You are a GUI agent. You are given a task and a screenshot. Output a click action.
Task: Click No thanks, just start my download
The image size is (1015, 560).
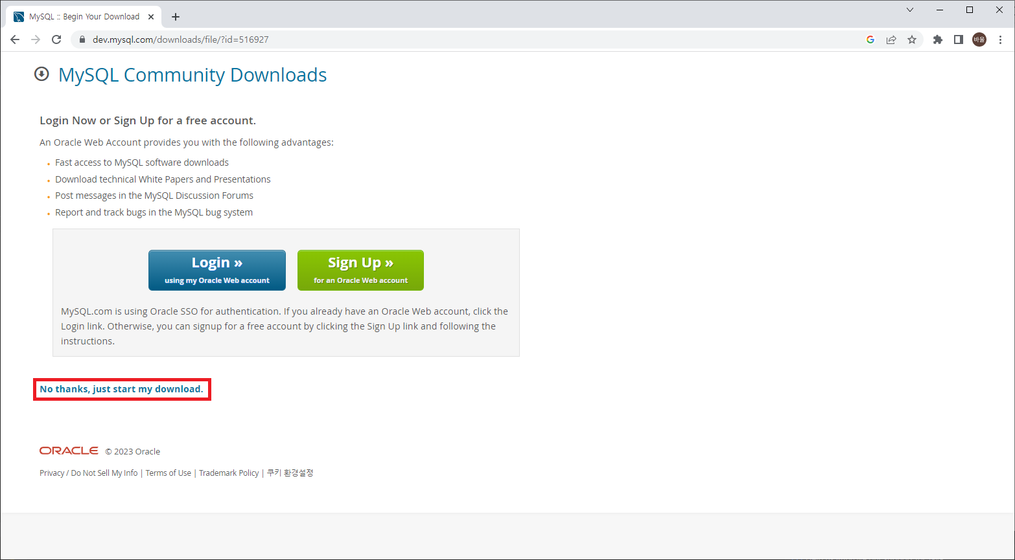(x=121, y=389)
